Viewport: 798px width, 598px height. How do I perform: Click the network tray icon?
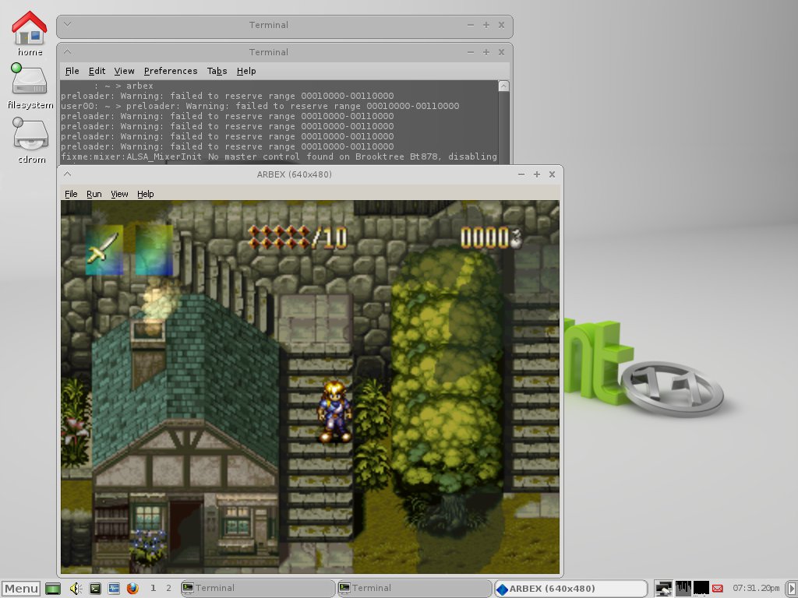pyautogui.click(x=663, y=589)
